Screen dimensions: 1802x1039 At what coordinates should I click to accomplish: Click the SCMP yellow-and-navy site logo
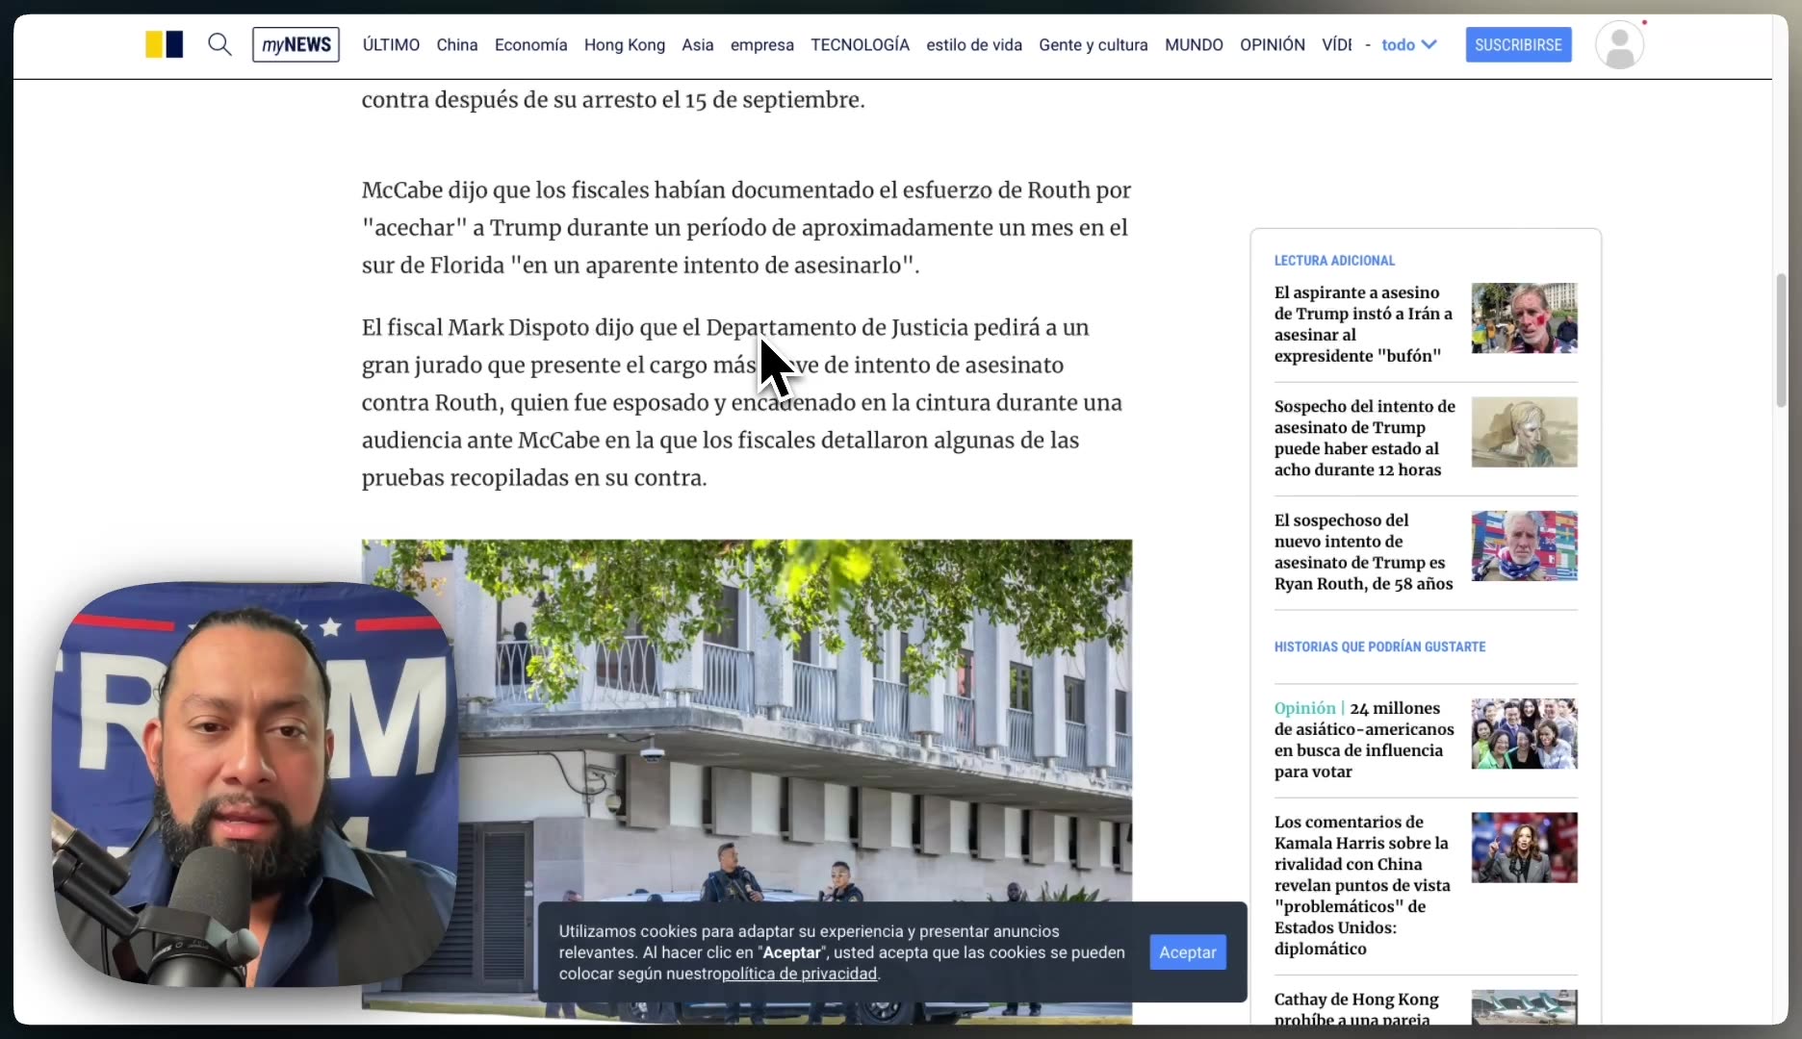coord(164,44)
